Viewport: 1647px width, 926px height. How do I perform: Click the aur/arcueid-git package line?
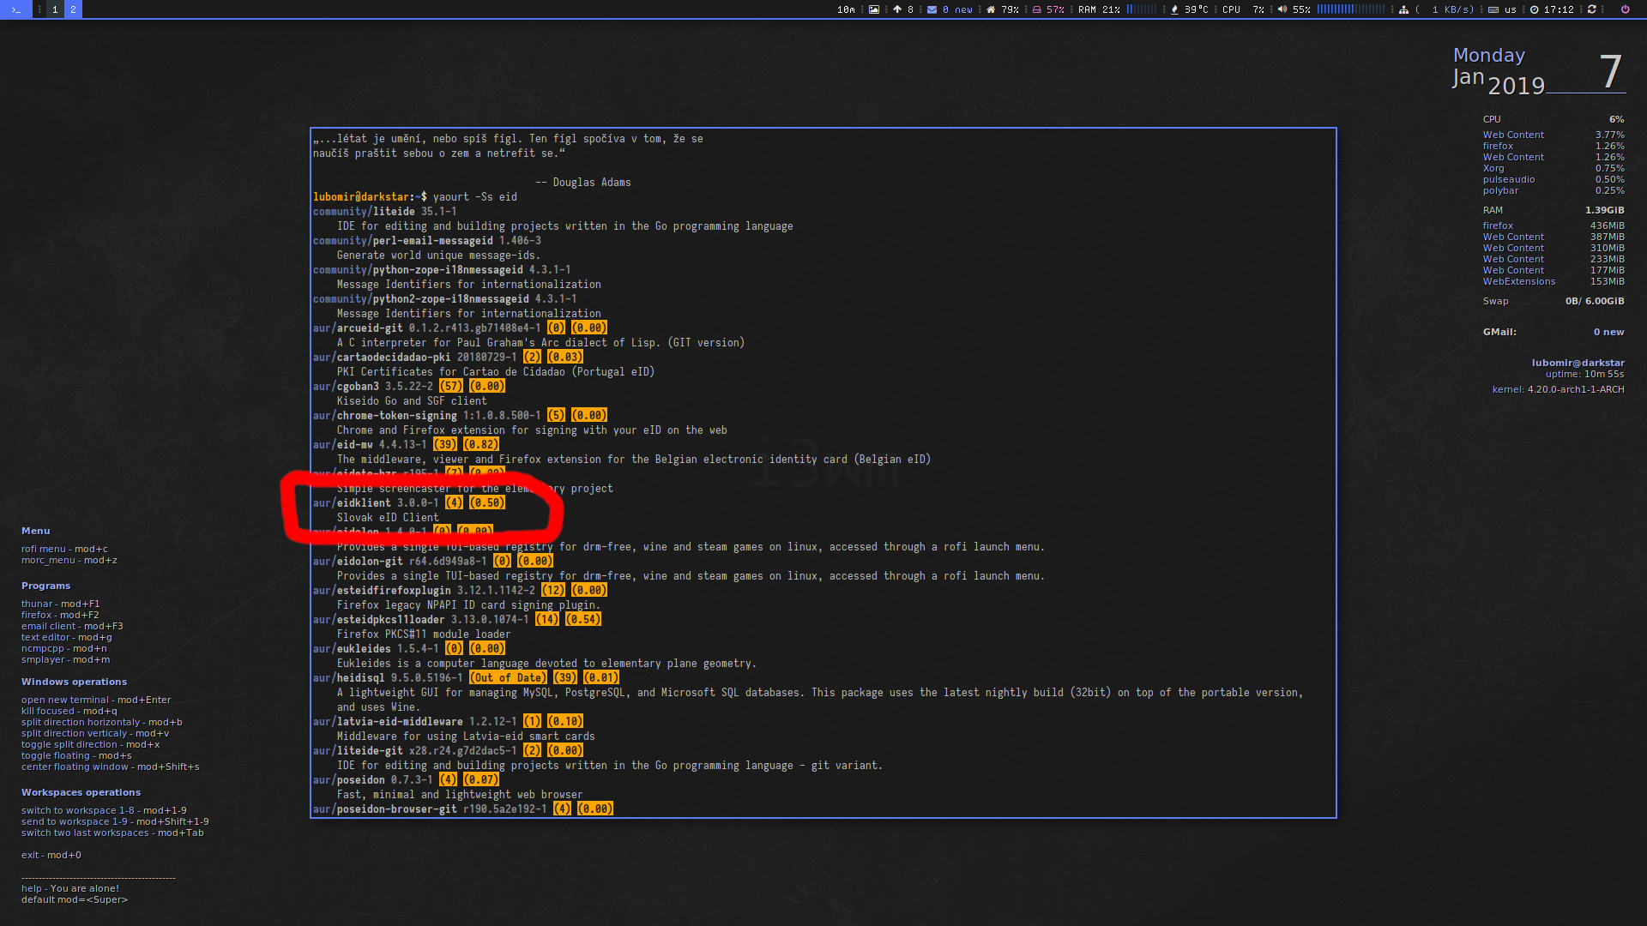[460, 328]
